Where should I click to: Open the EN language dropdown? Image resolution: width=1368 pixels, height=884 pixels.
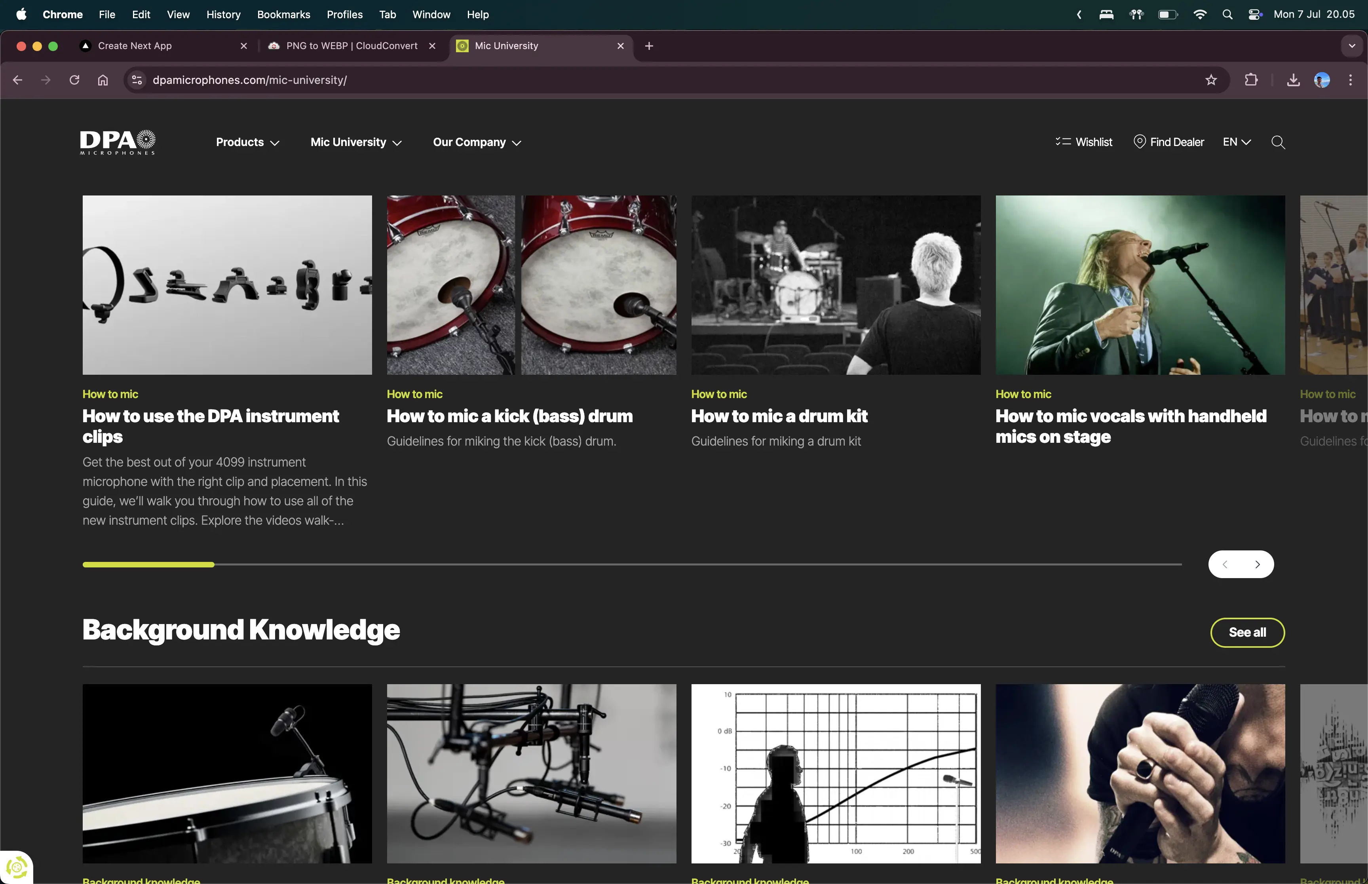click(1237, 142)
